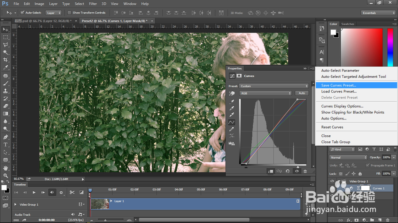
Task: Select the Clone Stamp tool
Action: [x=5, y=91]
